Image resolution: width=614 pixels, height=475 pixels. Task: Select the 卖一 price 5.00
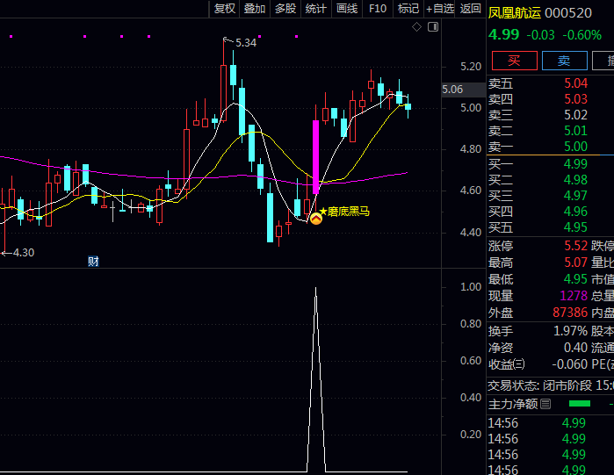pyautogui.click(x=575, y=147)
